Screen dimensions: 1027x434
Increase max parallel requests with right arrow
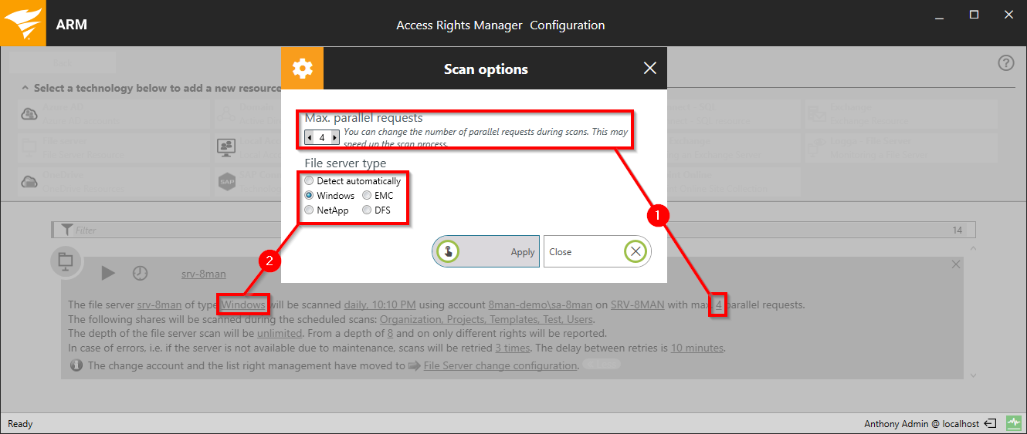click(x=334, y=137)
